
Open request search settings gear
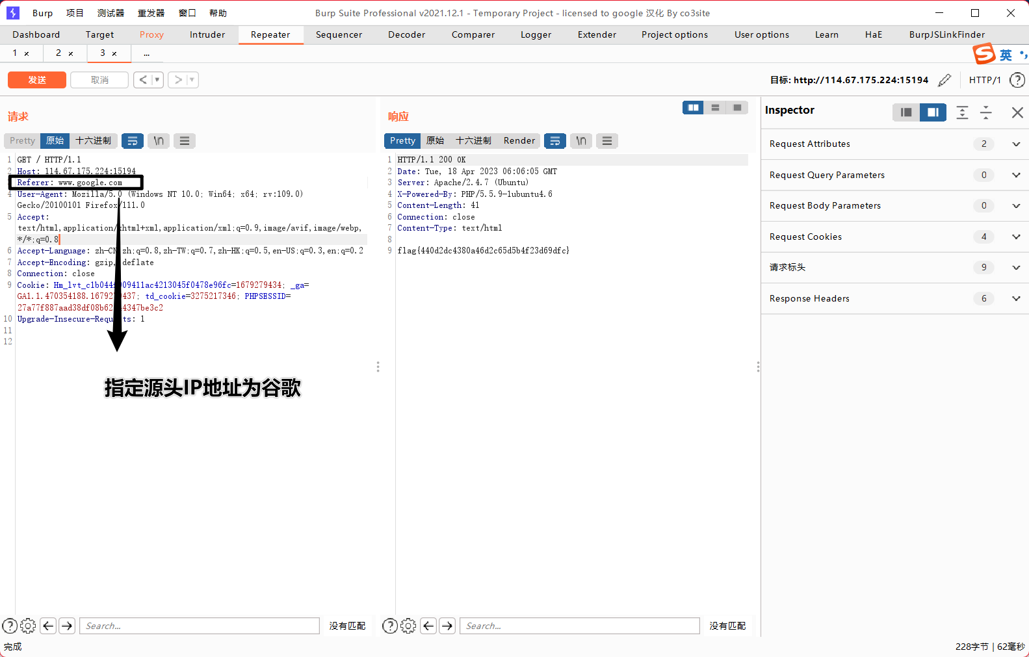pyautogui.click(x=28, y=626)
